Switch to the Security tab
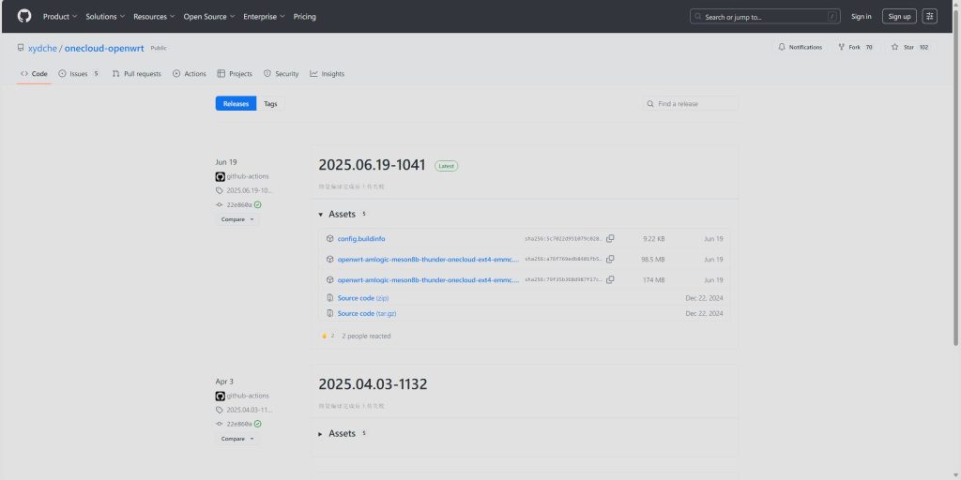The height and width of the screenshot is (480, 961). click(x=281, y=73)
